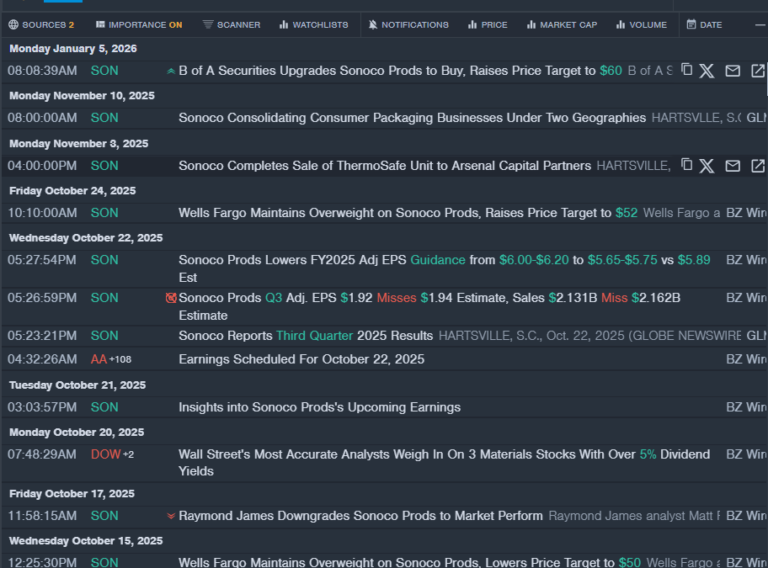Click the Wednesday October 22, 2025 date header

click(86, 238)
